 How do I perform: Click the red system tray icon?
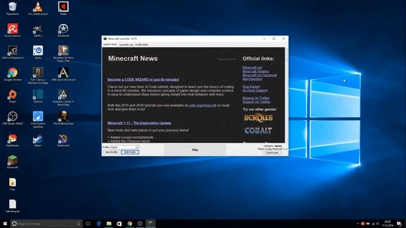click(x=363, y=224)
